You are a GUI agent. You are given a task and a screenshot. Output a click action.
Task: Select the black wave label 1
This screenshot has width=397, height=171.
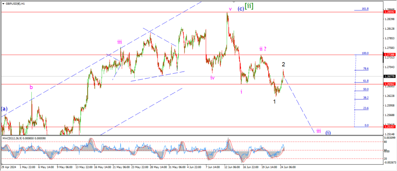(274, 102)
